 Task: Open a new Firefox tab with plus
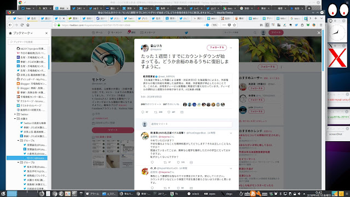[x=316, y=18]
